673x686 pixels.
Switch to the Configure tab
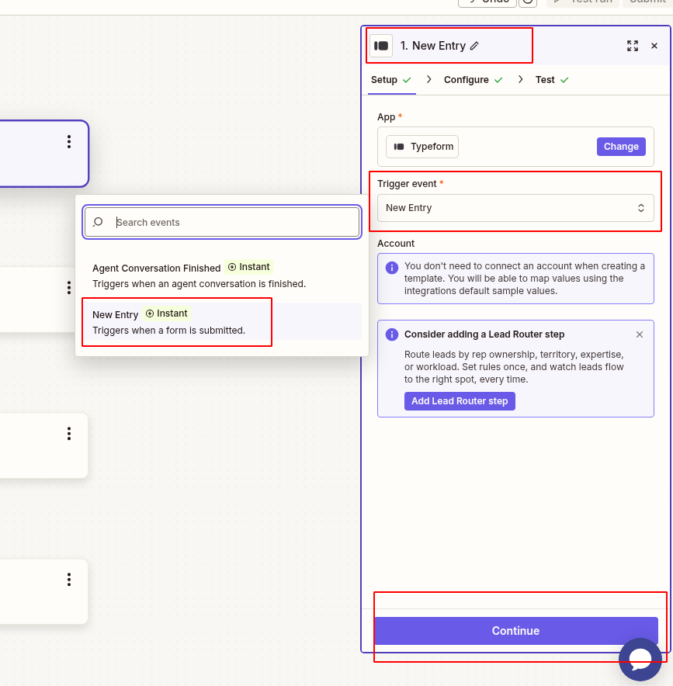pos(466,79)
